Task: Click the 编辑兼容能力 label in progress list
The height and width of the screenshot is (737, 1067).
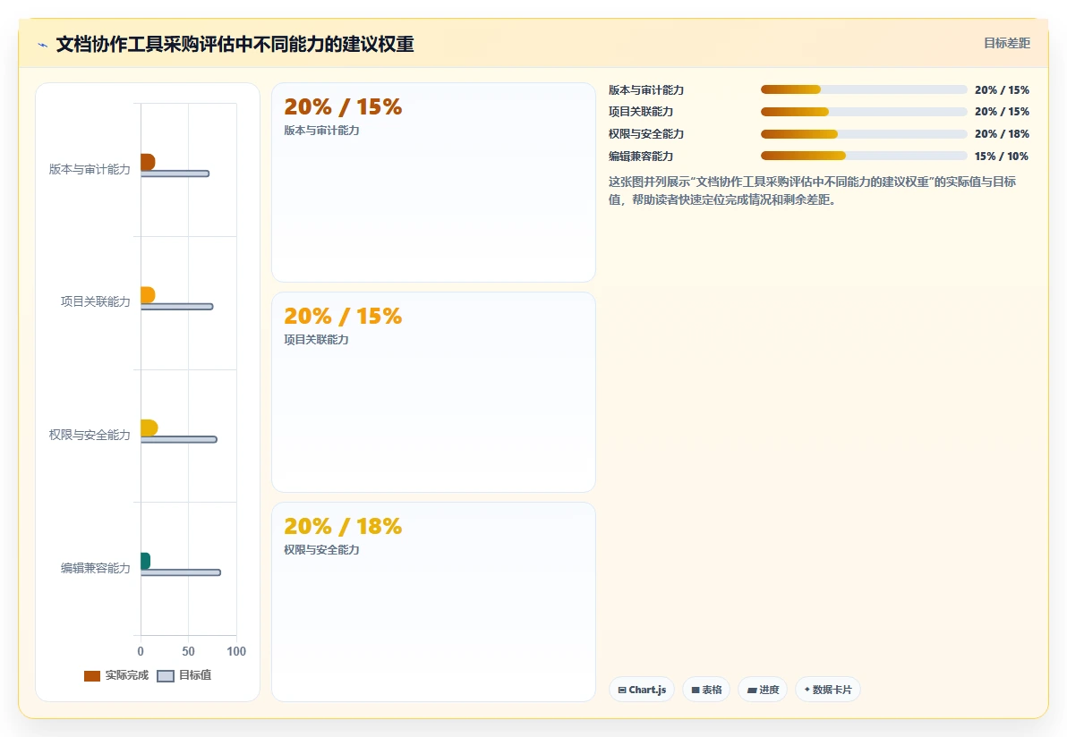Action: pyautogui.click(x=640, y=157)
